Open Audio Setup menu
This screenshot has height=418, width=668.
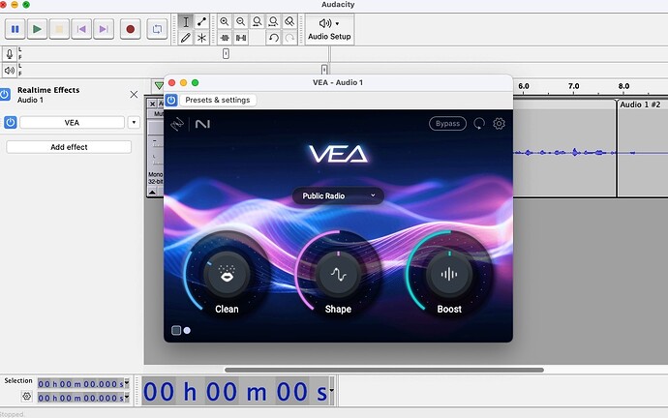pyautogui.click(x=329, y=29)
